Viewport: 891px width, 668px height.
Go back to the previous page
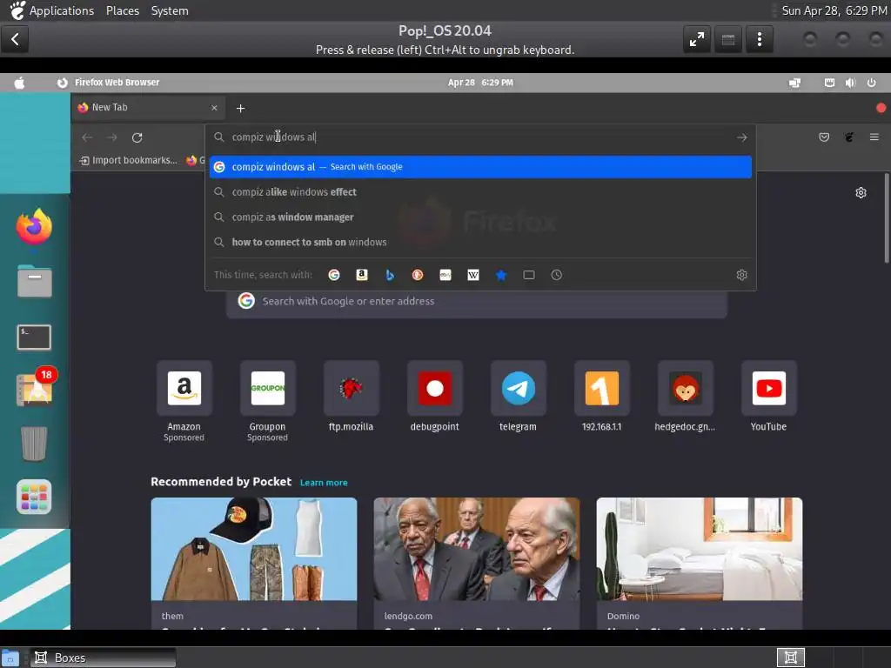(87, 137)
